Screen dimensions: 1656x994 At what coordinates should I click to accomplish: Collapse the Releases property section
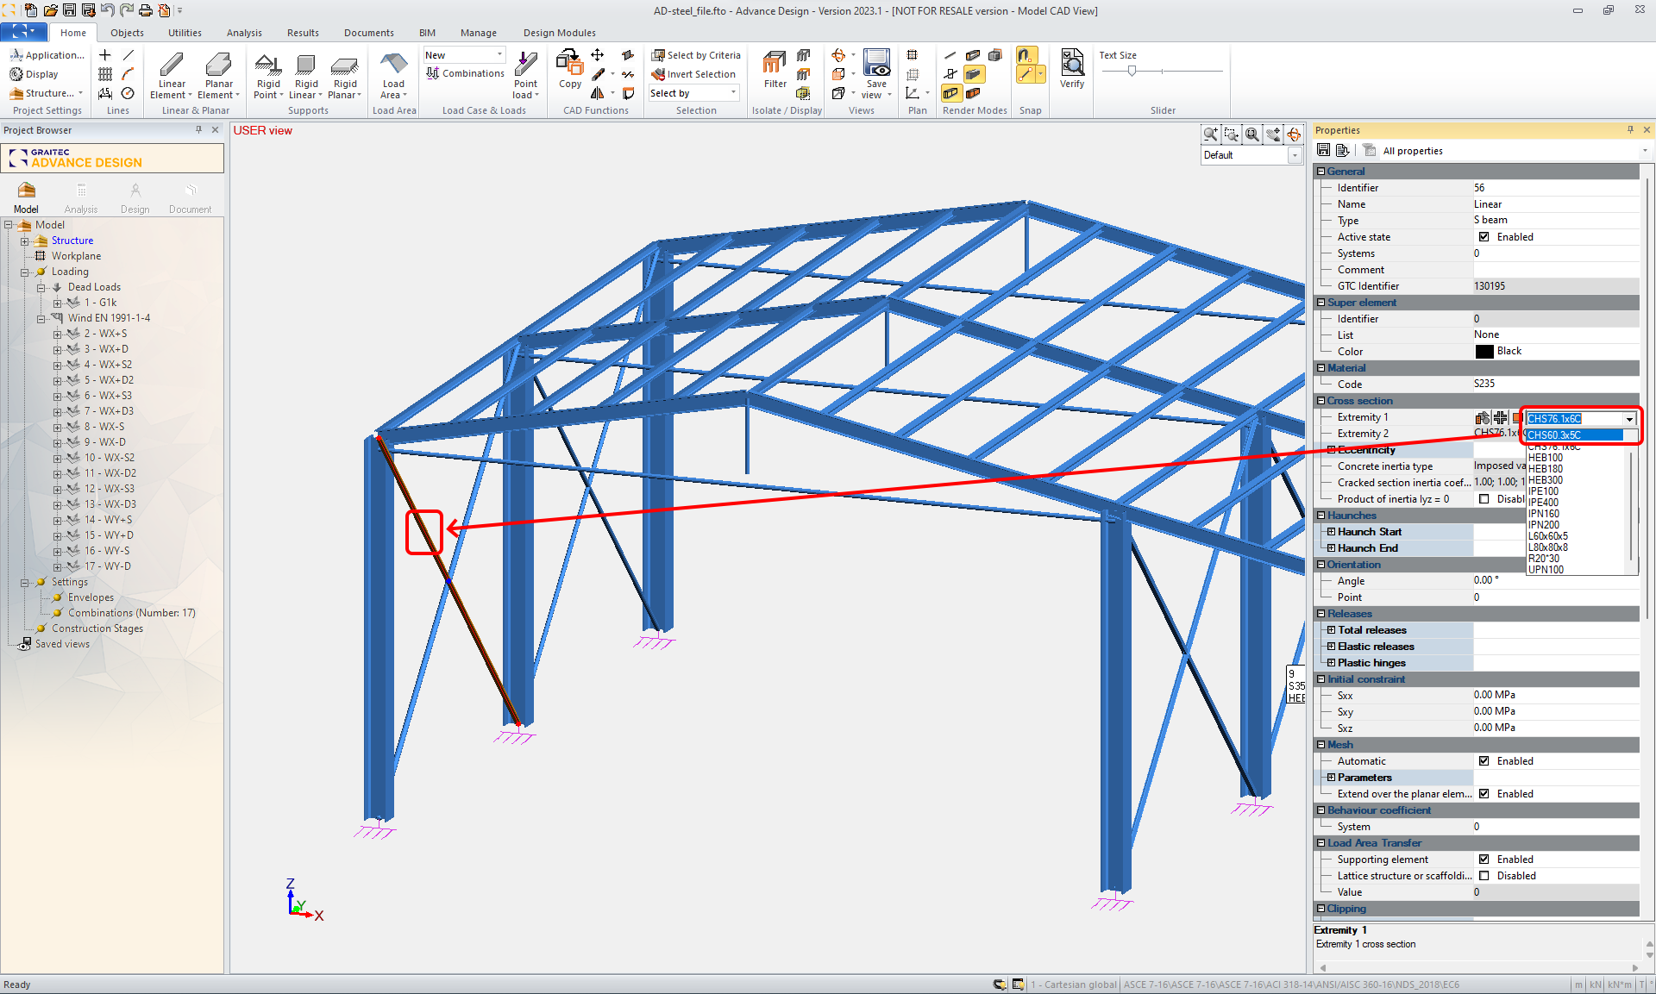[x=1320, y=614]
